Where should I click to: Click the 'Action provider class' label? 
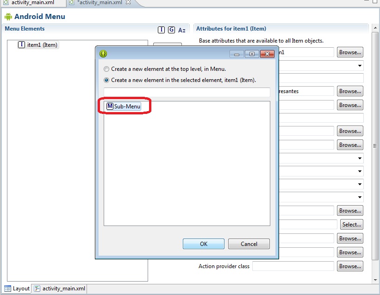(x=224, y=266)
